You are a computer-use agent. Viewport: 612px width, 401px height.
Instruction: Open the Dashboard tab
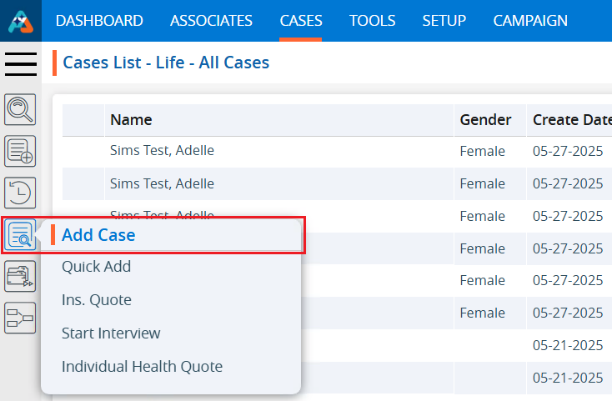point(99,21)
